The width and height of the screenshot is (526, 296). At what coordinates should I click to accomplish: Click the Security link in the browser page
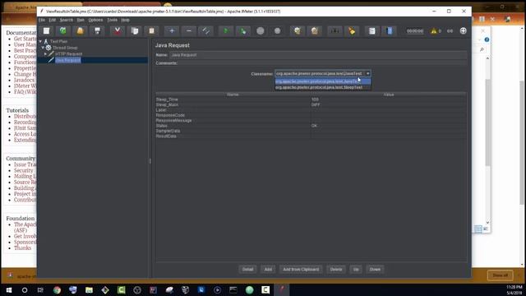pyautogui.click(x=24, y=170)
